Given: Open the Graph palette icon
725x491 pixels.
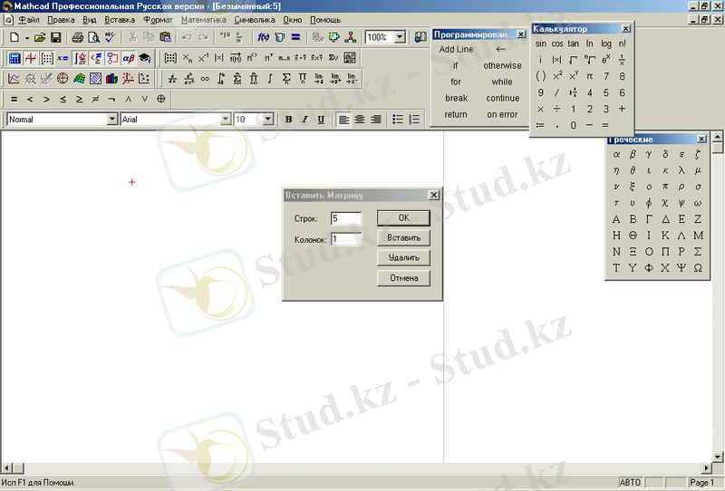Looking at the screenshot, I should (x=31, y=58).
